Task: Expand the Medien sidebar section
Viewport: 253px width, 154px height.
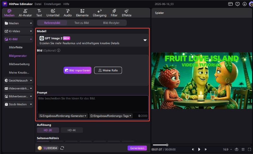Action: click(x=18, y=23)
